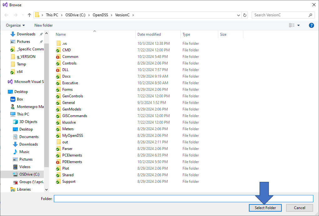This screenshot has height=216, width=319.
Task: Click the back navigation arrow
Action: 6,15
